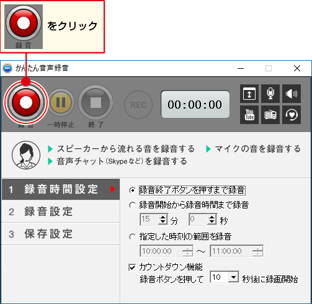Click the heart headset support icon
312x304 pixels.
[x=292, y=115]
